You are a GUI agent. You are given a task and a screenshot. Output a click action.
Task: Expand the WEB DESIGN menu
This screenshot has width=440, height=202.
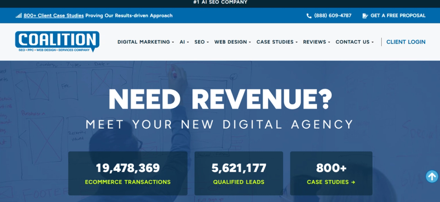coord(232,42)
